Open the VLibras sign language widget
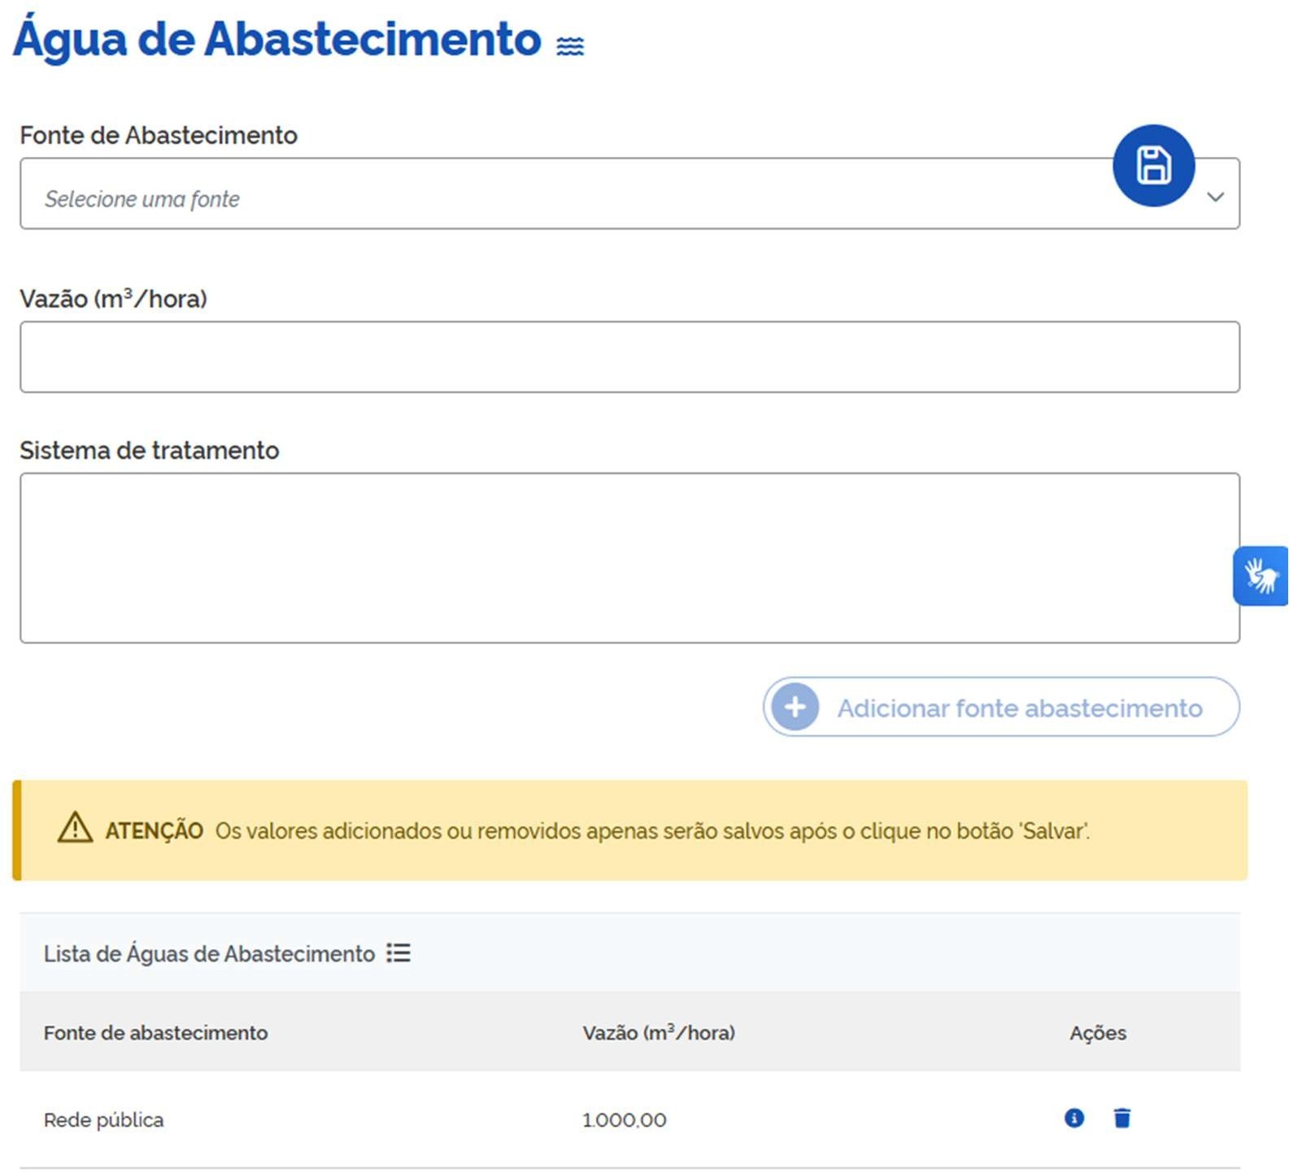 coord(1261,576)
